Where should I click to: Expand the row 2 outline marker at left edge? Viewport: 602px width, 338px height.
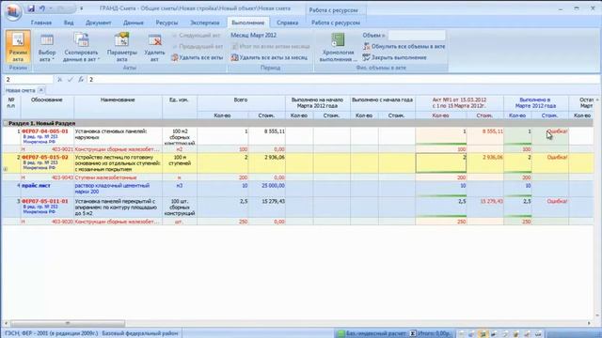point(6,169)
